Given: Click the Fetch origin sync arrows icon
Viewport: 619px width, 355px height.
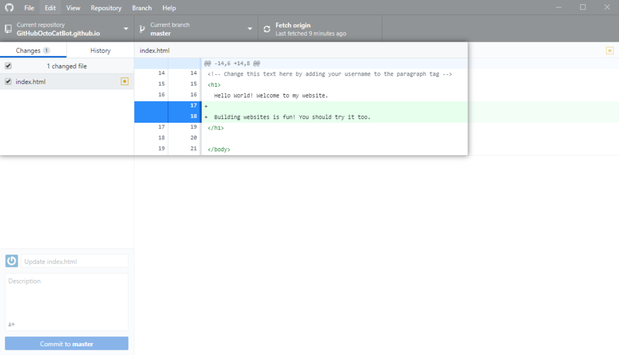Looking at the screenshot, I should point(267,29).
